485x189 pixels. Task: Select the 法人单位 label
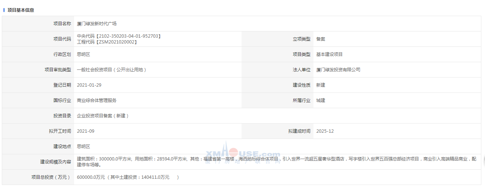(x=301, y=69)
